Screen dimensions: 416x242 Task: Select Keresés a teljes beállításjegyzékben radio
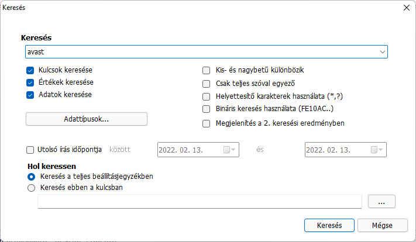32,177
